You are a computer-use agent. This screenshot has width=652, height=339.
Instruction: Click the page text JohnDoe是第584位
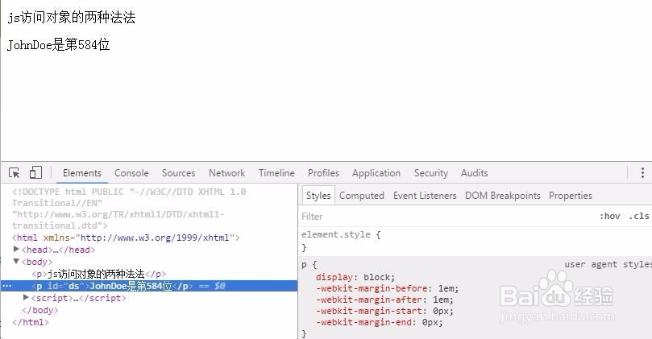58,44
